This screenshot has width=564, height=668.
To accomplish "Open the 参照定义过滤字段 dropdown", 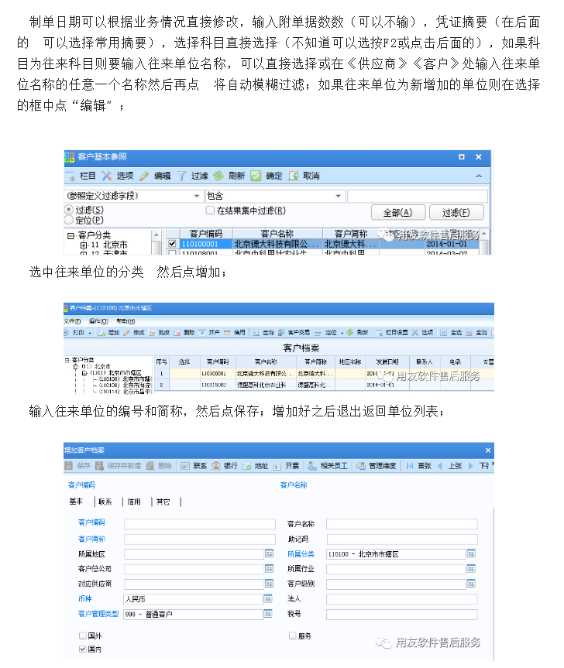I will 197,196.
